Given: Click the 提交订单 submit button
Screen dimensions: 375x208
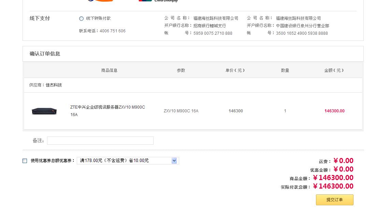Looking at the screenshot, I should click(x=335, y=200).
